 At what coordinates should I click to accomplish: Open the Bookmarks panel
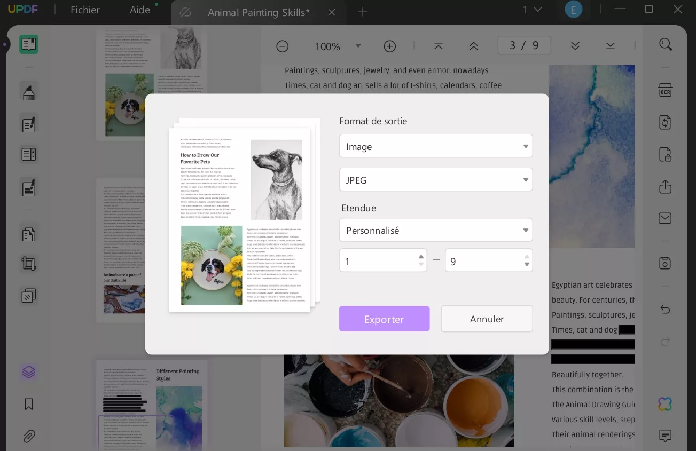(x=29, y=404)
